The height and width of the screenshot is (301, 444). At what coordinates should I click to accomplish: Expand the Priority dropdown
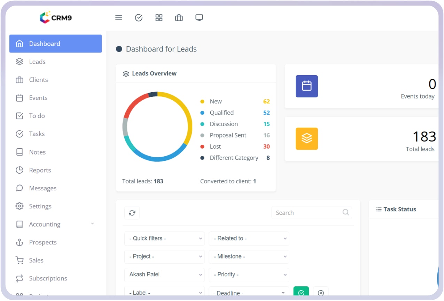point(249,275)
